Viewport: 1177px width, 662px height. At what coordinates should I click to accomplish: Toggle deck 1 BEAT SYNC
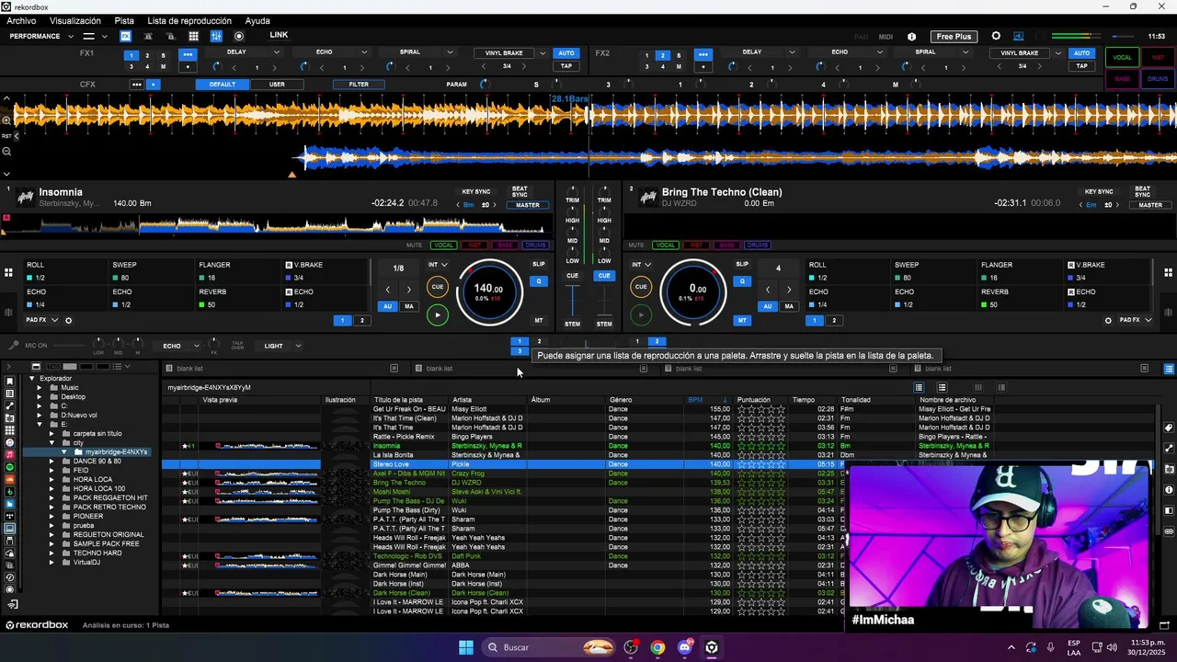[x=520, y=192]
